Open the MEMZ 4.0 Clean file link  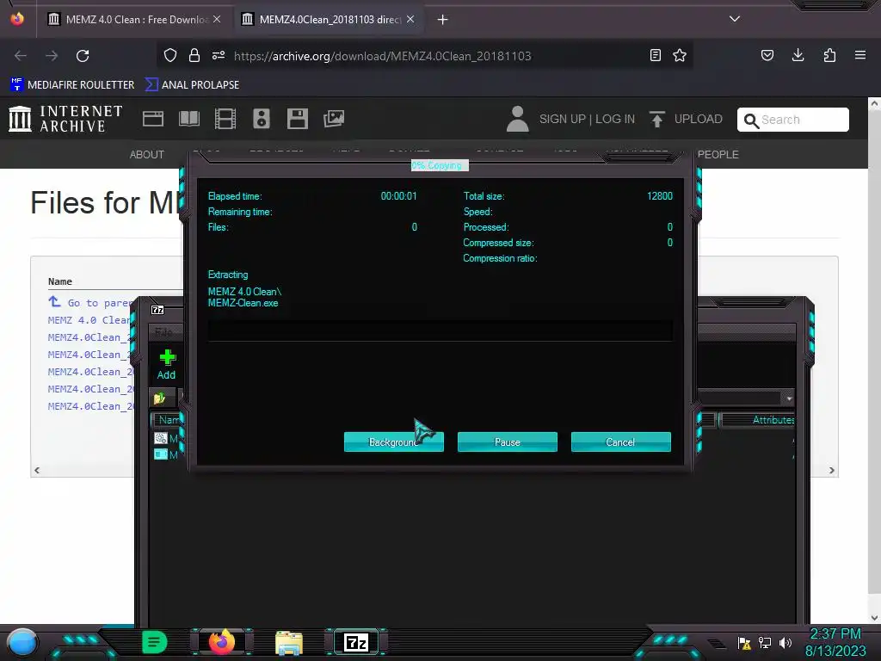click(89, 320)
